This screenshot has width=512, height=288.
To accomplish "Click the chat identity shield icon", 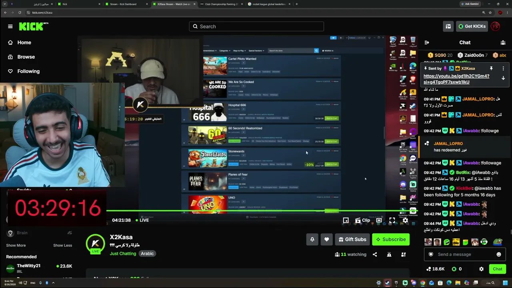I will click(x=431, y=254).
